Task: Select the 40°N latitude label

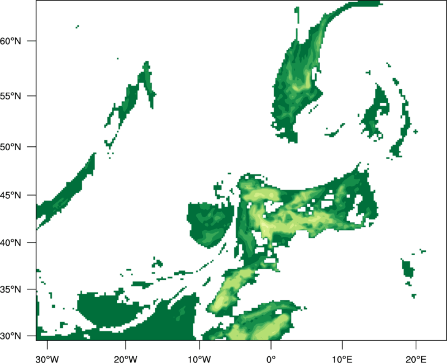Action: tap(11, 243)
